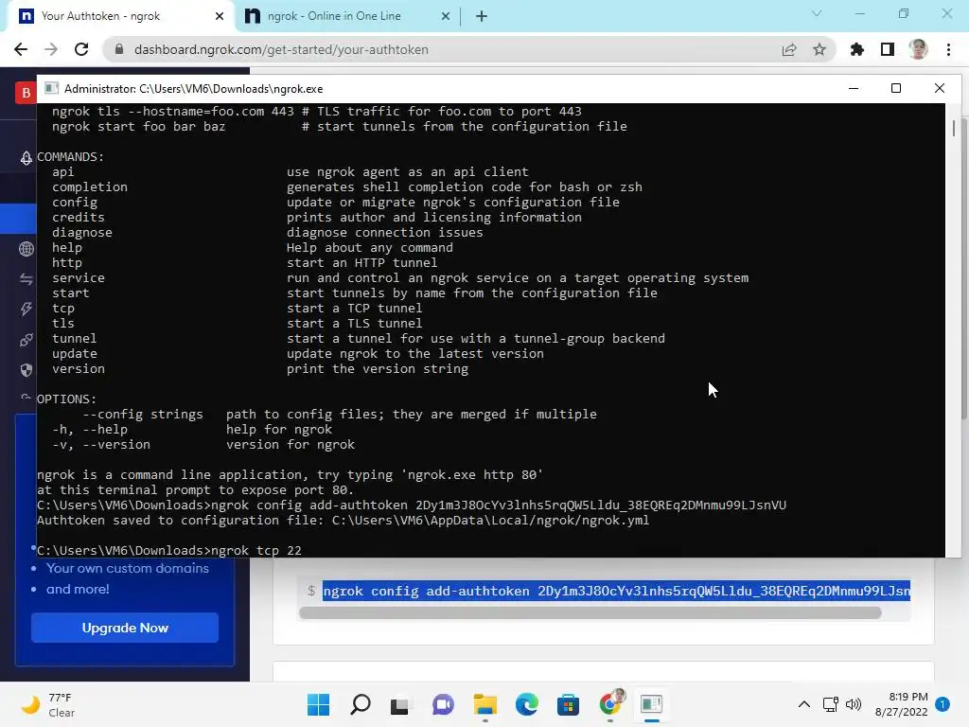This screenshot has height=727, width=969.
Task: Click the red B badge in ngrok sidebar
Action: pyautogui.click(x=26, y=93)
